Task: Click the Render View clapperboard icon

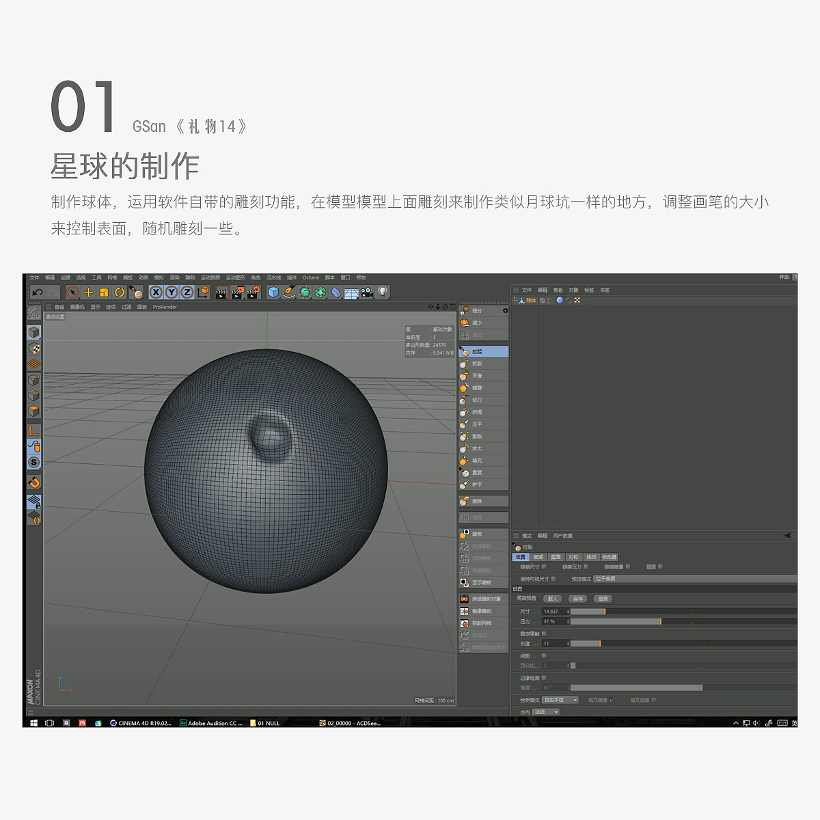Action: tap(221, 292)
